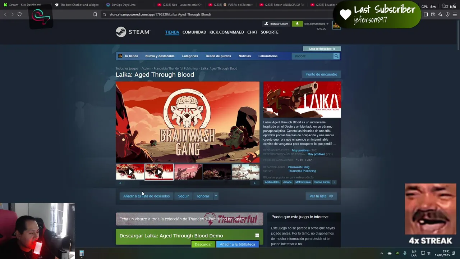Click Acción in breadcrumb
The image size is (460, 259).
click(x=146, y=68)
